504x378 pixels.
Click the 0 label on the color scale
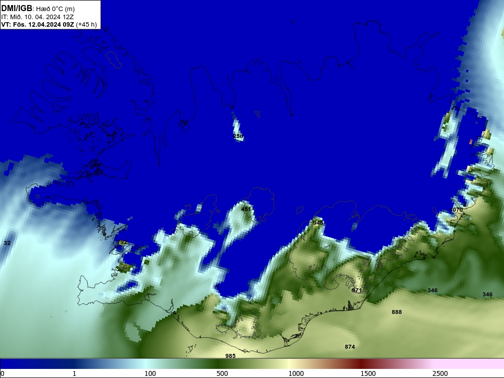(x=3, y=373)
